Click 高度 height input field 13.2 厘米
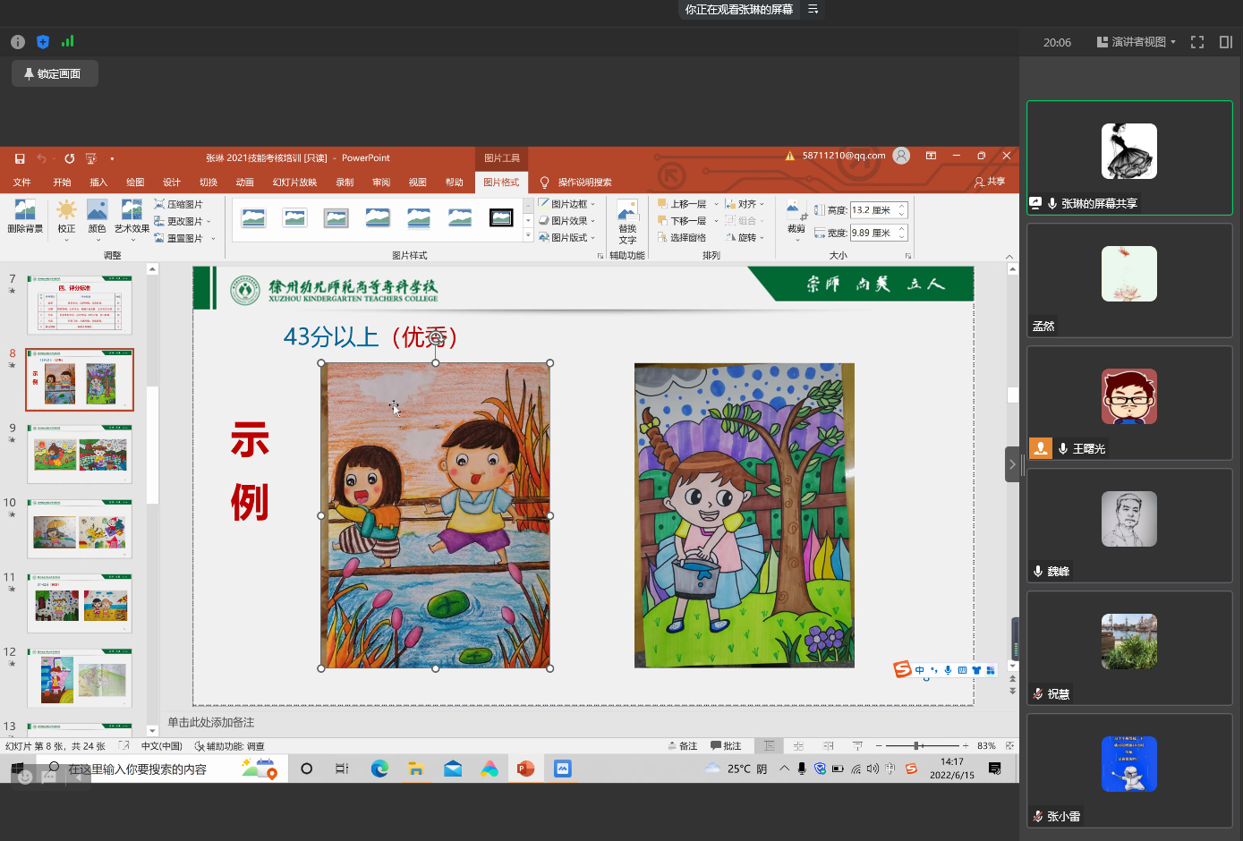This screenshot has height=841, width=1243. (x=874, y=210)
